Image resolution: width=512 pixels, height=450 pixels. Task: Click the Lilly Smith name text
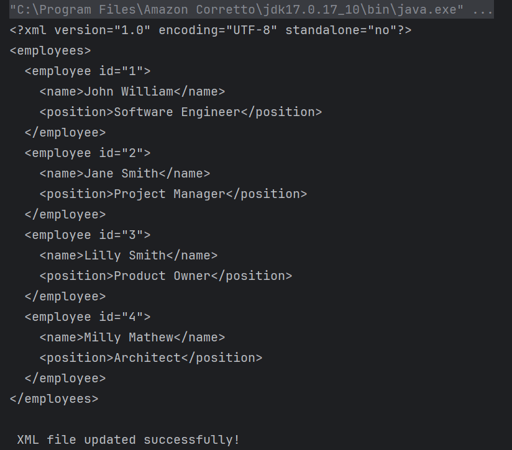pos(125,256)
